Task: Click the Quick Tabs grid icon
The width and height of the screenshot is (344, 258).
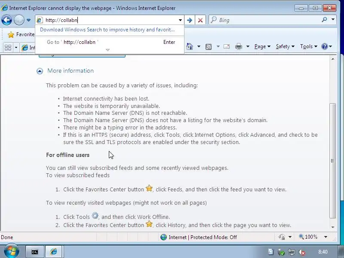Action: click(8, 47)
